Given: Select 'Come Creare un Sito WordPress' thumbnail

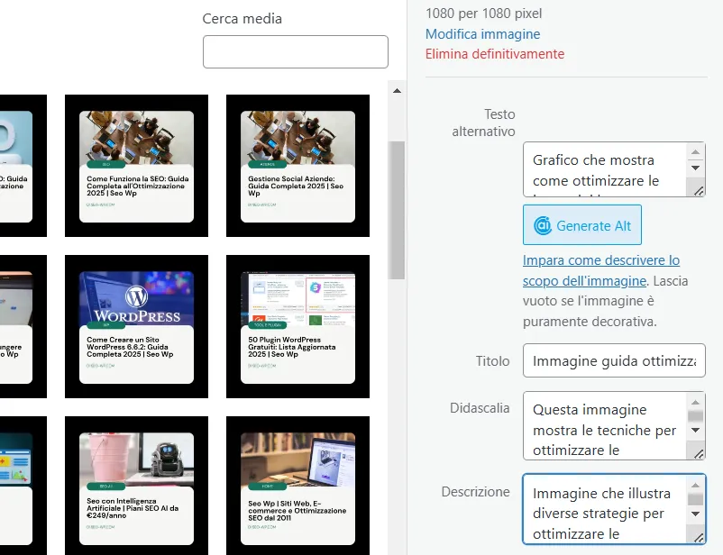Looking at the screenshot, I should 136,326.
